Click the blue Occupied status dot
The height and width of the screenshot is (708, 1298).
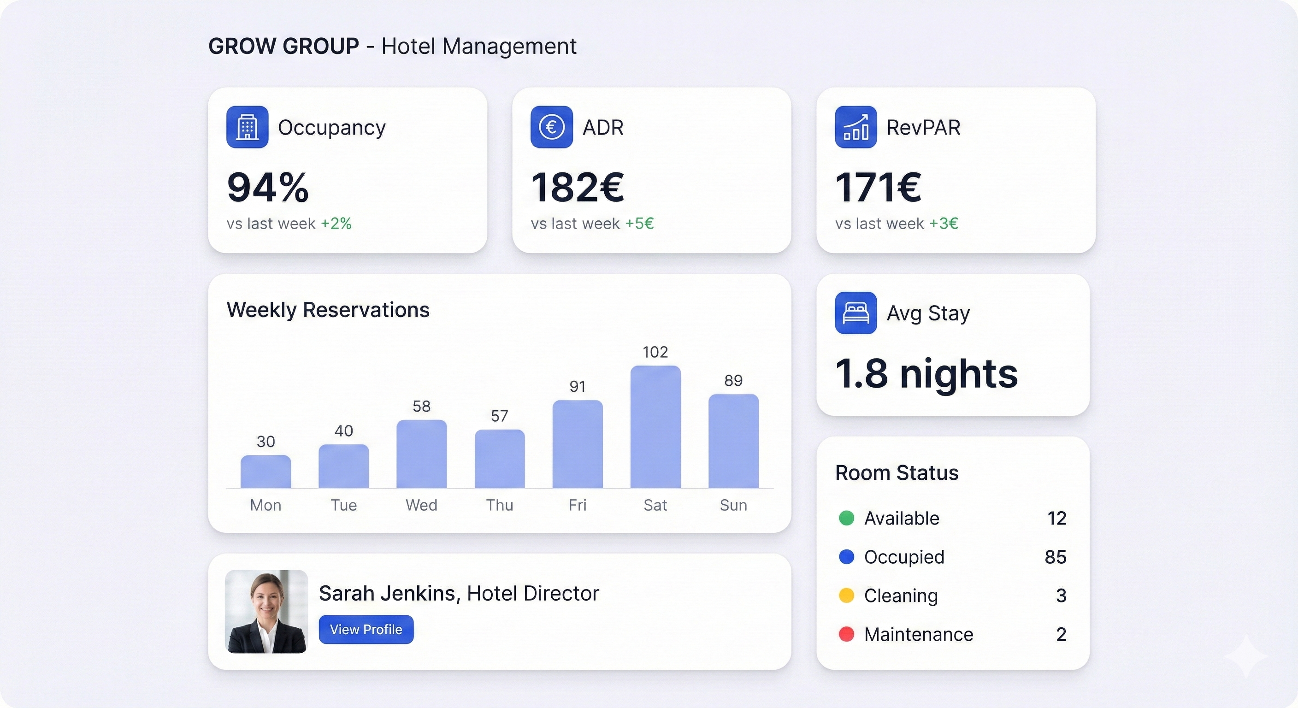point(847,557)
